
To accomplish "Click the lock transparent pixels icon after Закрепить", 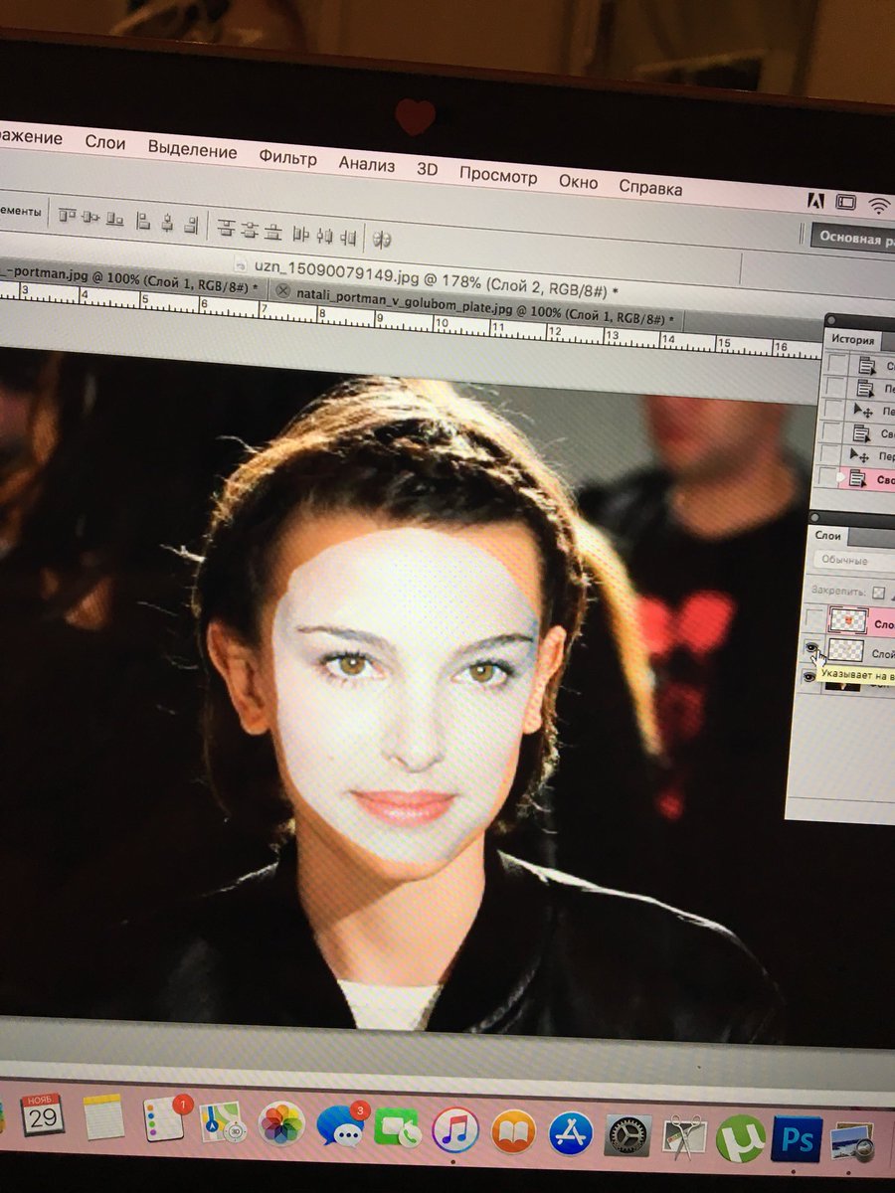I will [x=878, y=592].
